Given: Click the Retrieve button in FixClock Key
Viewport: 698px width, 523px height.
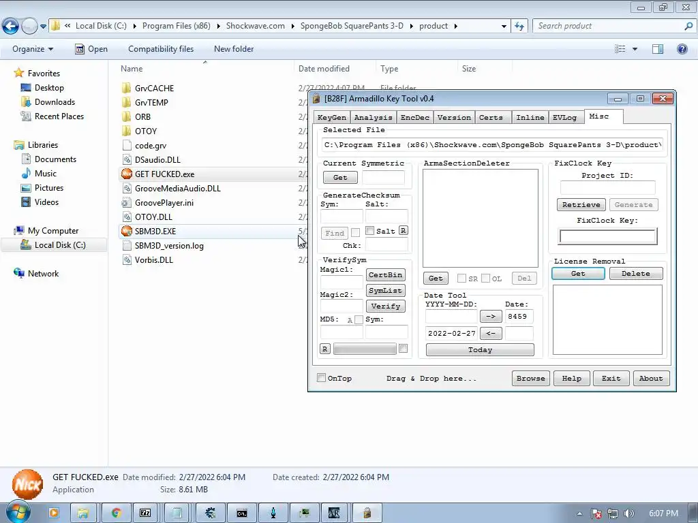Looking at the screenshot, I should pyautogui.click(x=581, y=204).
